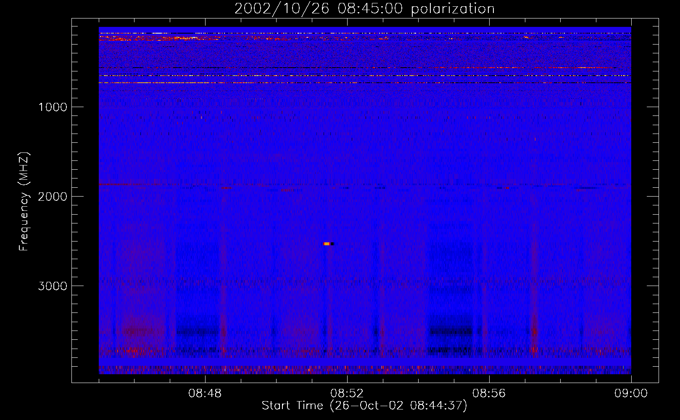Click the 2000 frequency tick label
This screenshot has height=420, width=680.
[x=53, y=197]
